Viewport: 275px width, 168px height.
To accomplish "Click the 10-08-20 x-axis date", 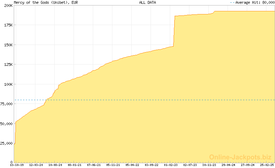I will point(55,165).
